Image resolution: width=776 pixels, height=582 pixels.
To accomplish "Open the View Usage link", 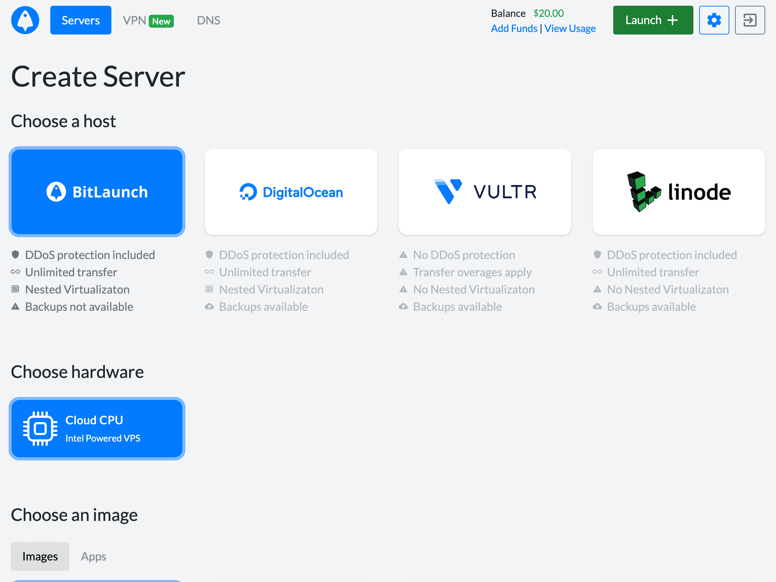I will (570, 28).
